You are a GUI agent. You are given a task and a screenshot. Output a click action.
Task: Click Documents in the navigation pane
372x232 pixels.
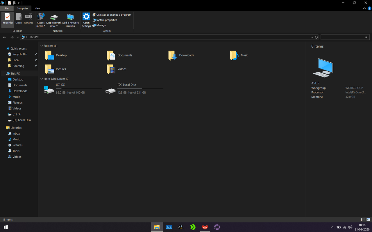click(20, 85)
